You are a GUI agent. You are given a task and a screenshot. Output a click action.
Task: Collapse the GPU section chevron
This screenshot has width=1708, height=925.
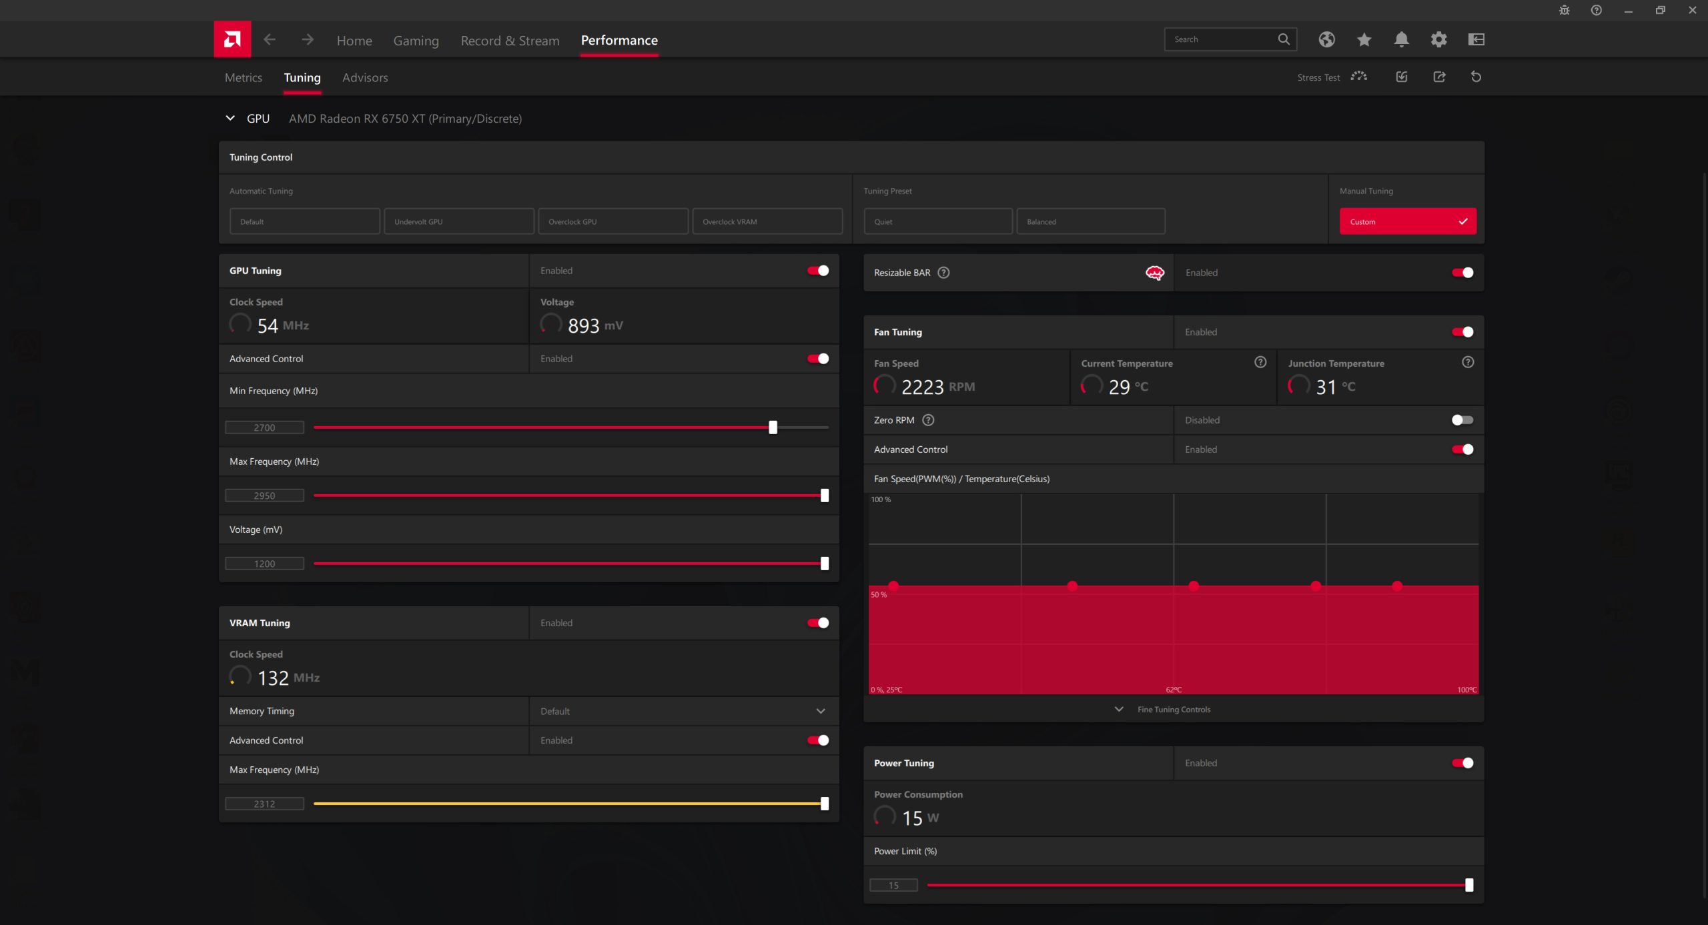coord(230,118)
